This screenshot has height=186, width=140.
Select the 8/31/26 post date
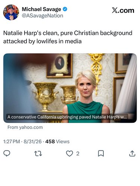coord(32,141)
